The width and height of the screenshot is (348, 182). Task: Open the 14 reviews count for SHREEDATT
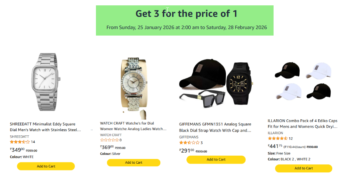[33, 142]
